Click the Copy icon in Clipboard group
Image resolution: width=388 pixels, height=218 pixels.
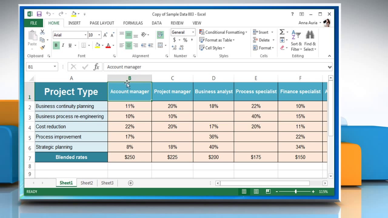pyautogui.click(x=42, y=40)
